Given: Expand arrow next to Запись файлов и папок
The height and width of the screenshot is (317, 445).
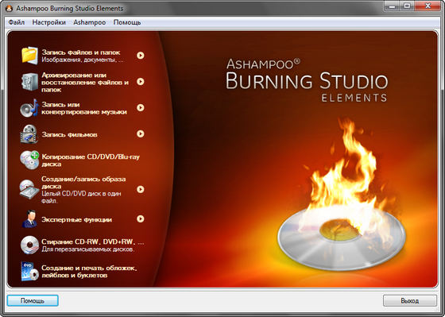Looking at the screenshot, I should pos(141,56).
